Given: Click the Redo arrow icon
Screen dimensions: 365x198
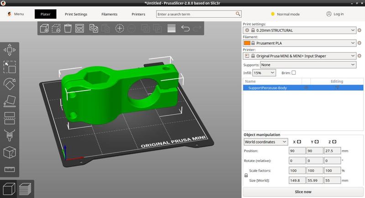Looking at the screenshot, I should tap(197, 28).
